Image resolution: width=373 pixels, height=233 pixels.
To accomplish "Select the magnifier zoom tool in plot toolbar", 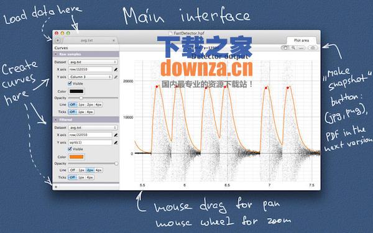I will coord(293,48).
